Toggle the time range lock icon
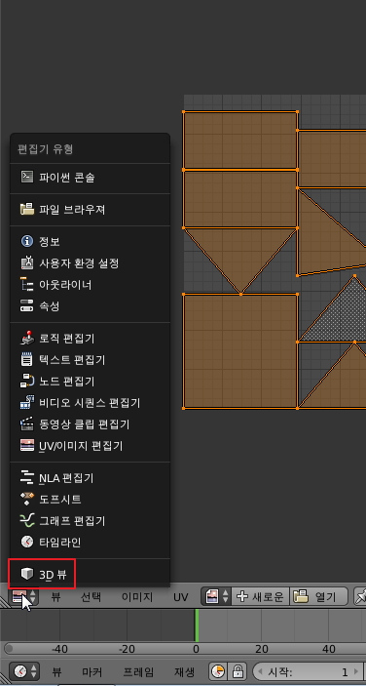The height and width of the screenshot is (686, 366). (x=238, y=671)
